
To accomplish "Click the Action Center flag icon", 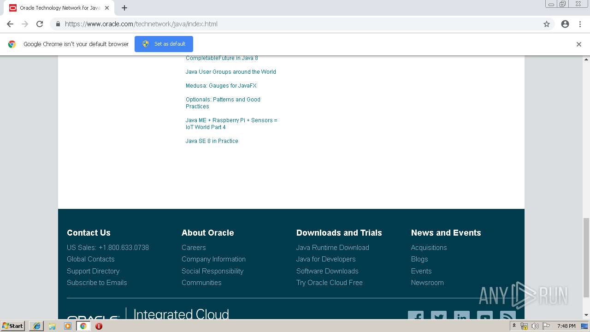I will click(546, 326).
